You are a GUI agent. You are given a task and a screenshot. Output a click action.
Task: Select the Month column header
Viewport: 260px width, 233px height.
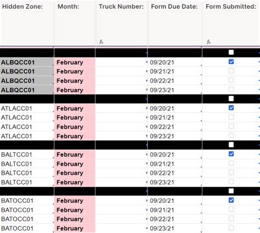pos(75,23)
